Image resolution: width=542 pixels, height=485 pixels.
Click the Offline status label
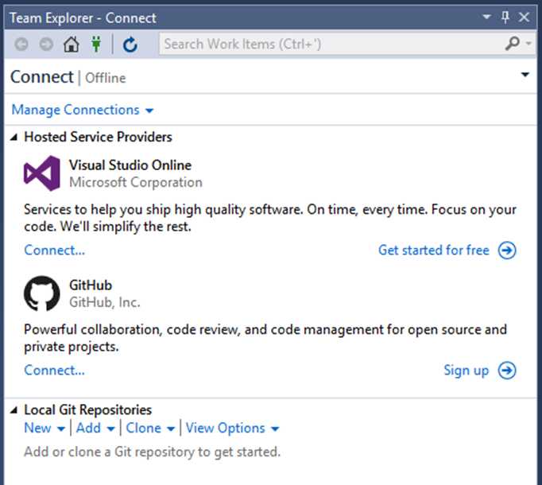pyautogui.click(x=106, y=78)
